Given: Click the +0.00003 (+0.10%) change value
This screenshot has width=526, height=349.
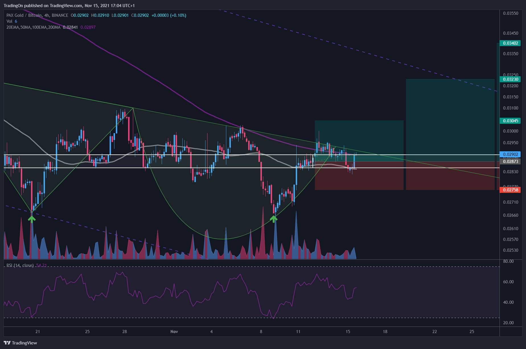Looking at the screenshot, I should point(169,15).
